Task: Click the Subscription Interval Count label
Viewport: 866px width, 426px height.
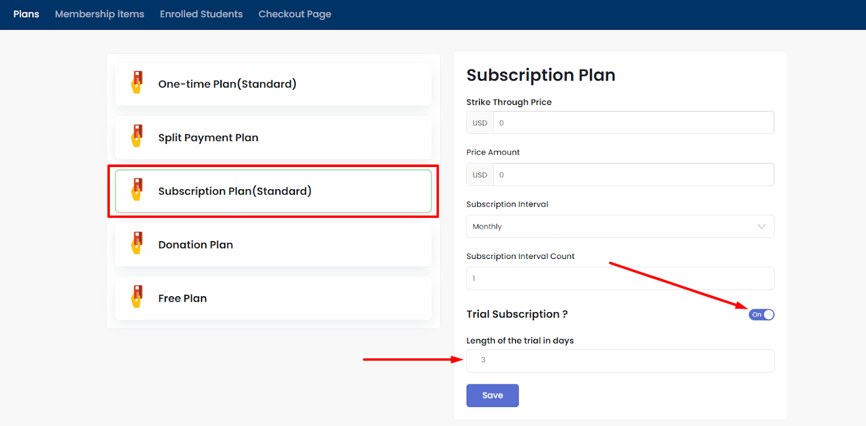Action: coord(520,256)
